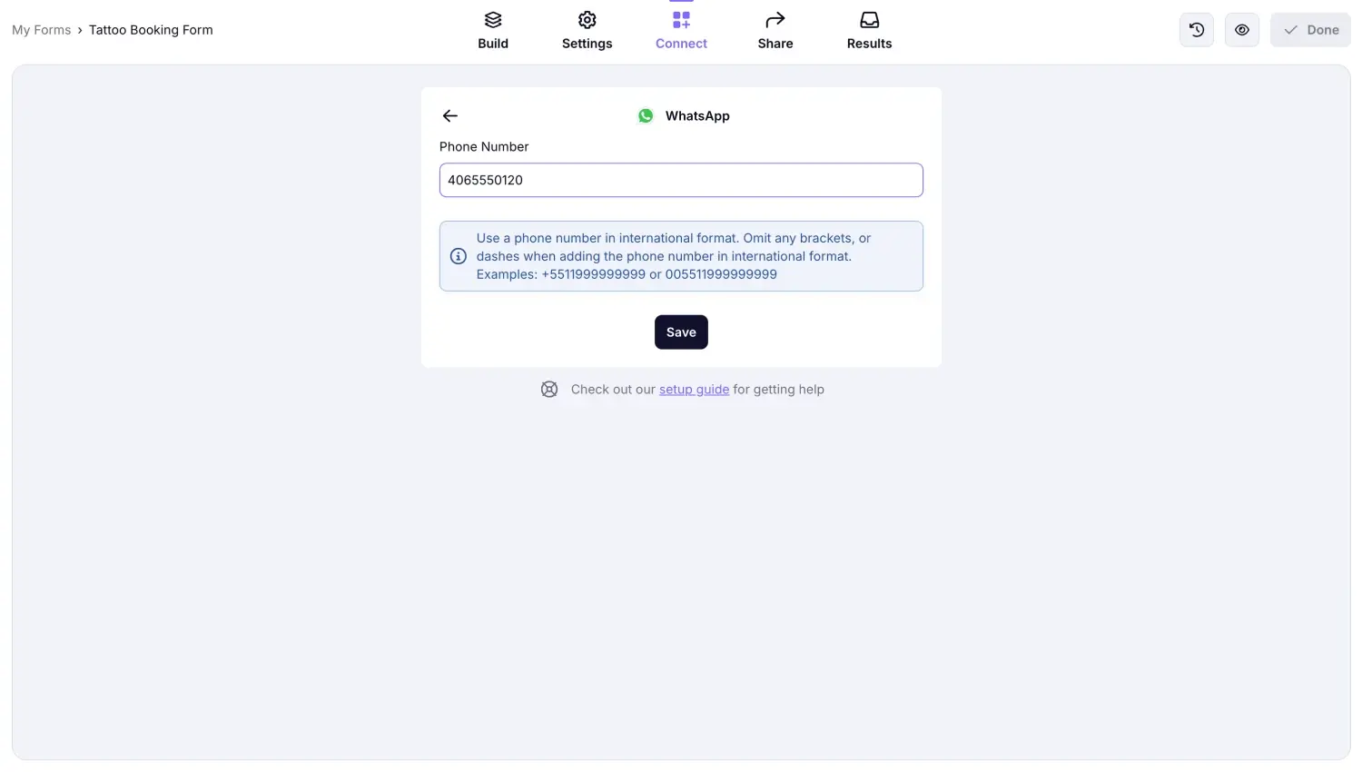1362x772 pixels.
Task: Navigate back to My Forms
Action: 41,29
